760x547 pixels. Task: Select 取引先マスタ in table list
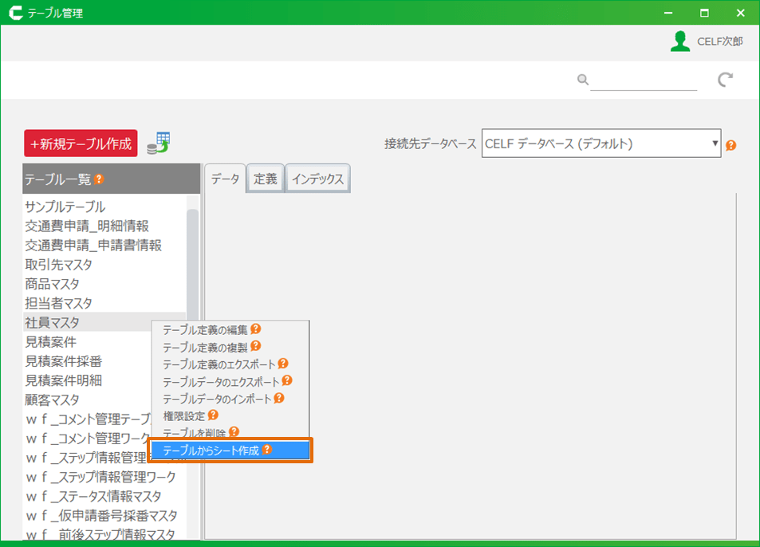point(58,265)
